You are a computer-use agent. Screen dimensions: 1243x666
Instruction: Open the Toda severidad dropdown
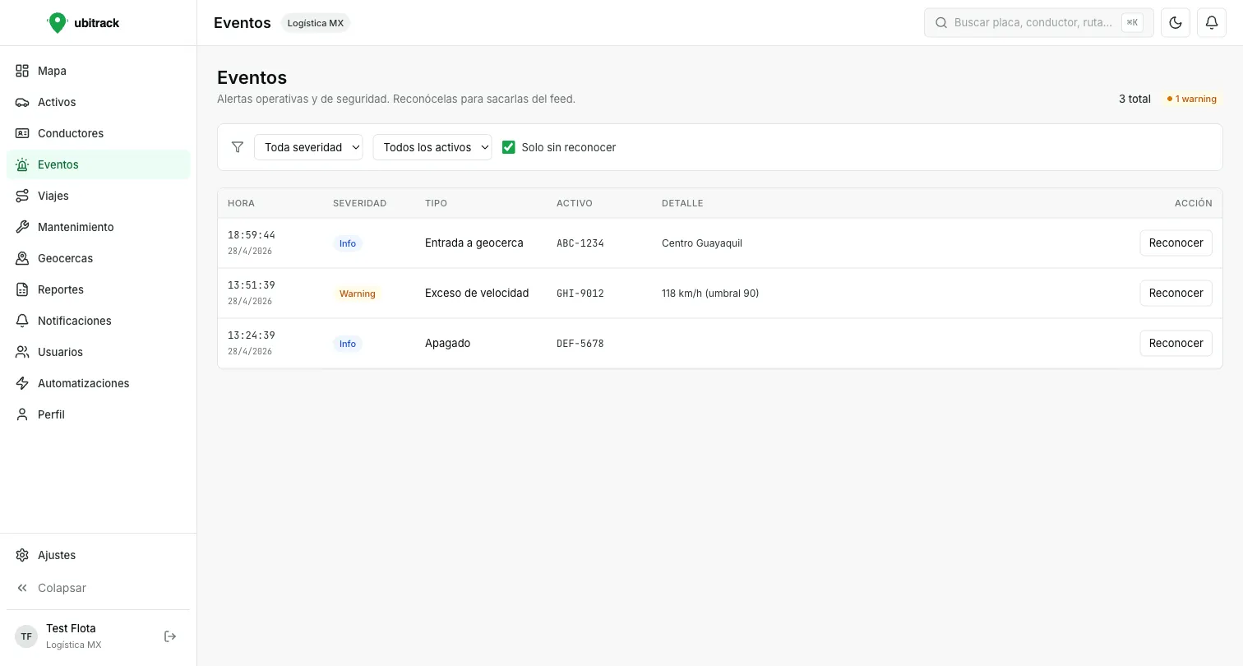pyautogui.click(x=308, y=147)
